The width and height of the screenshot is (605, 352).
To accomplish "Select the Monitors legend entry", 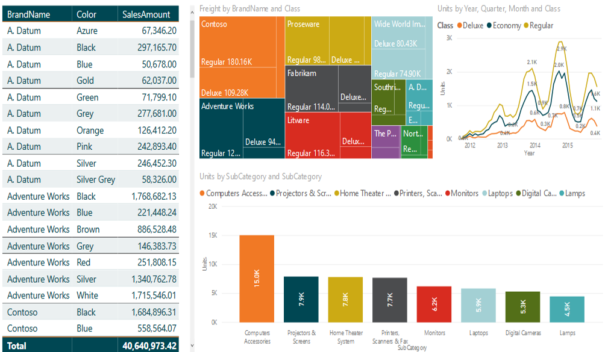I will coord(462,193).
